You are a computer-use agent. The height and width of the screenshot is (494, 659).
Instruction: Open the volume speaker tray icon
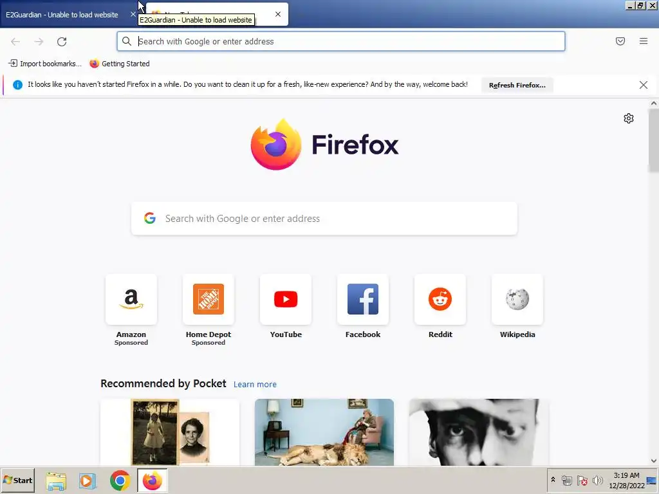597,480
